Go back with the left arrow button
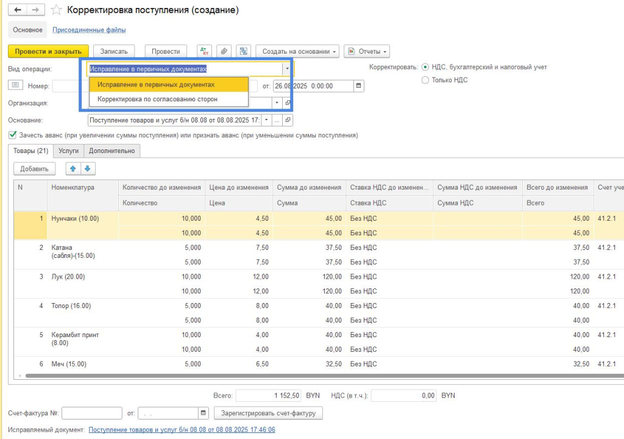The height and width of the screenshot is (439, 624). (x=18, y=10)
